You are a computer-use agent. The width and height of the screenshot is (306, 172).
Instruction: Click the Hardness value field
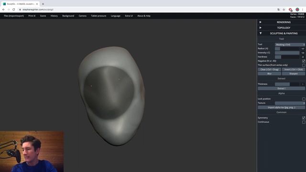303,57
